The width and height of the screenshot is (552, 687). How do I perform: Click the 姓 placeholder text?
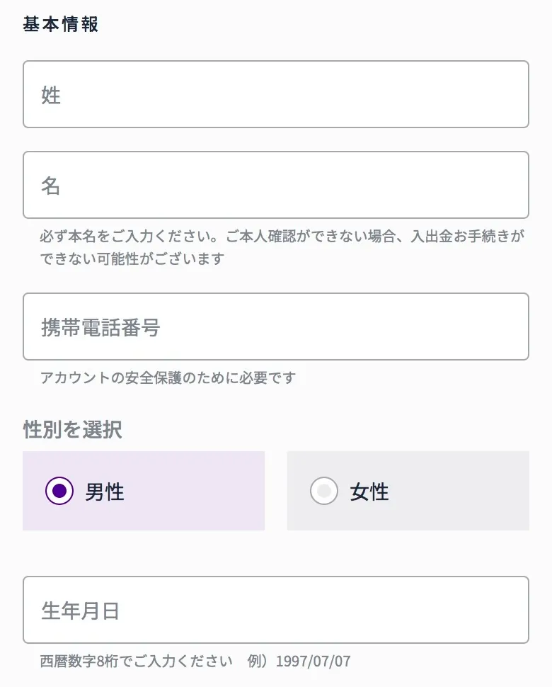coord(51,95)
